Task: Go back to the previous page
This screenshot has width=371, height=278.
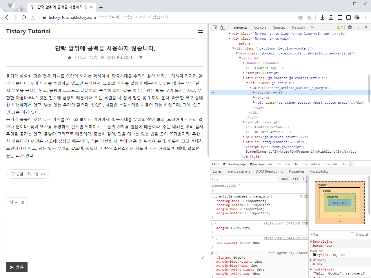Action: [7, 17]
